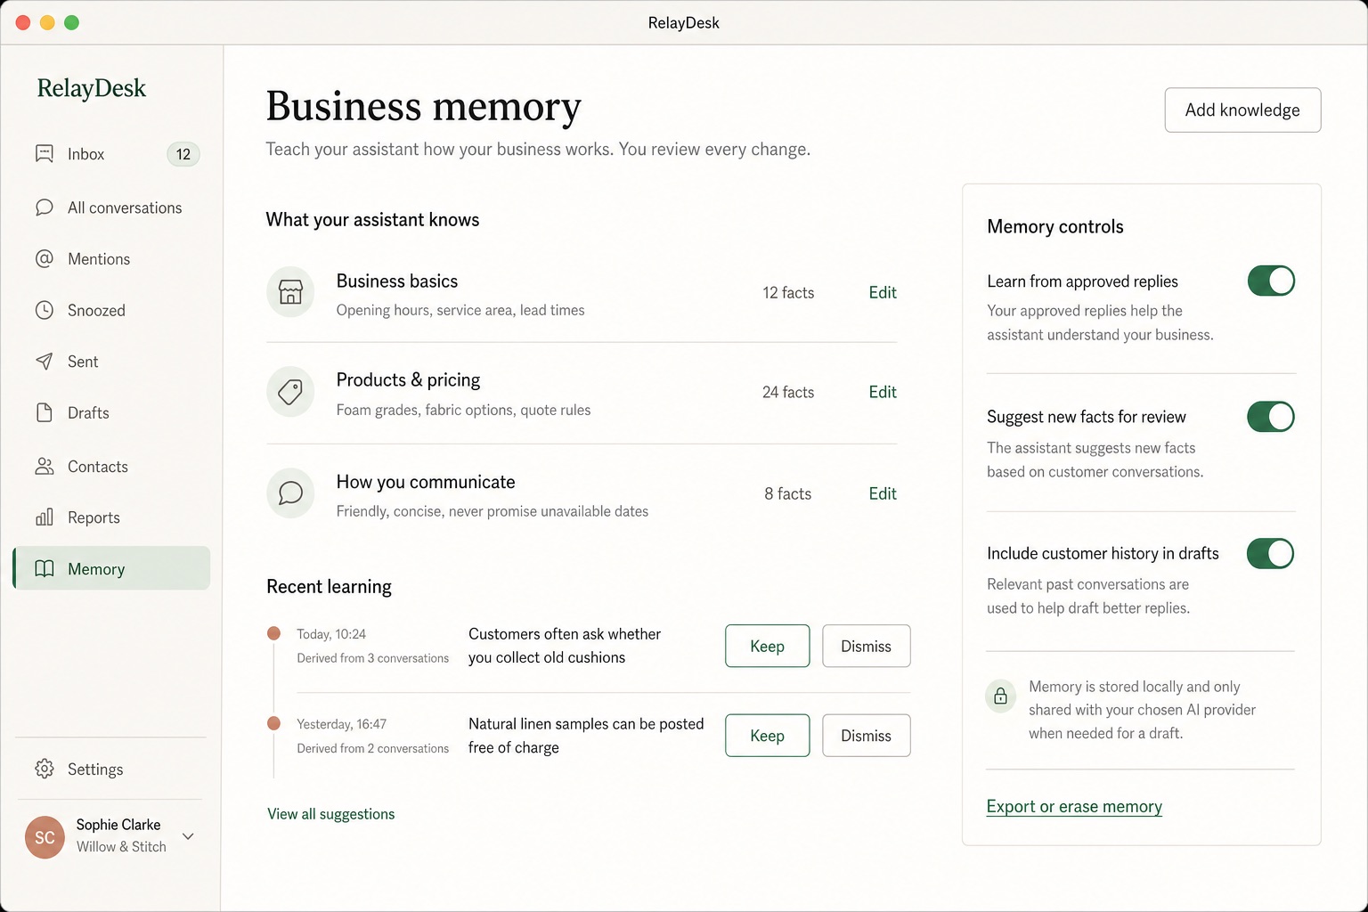The height and width of the screenshot is (912, 1368).
Task: Turn off Learn from approved replies
Action: pyautogui.click(x=1271, y=281)
